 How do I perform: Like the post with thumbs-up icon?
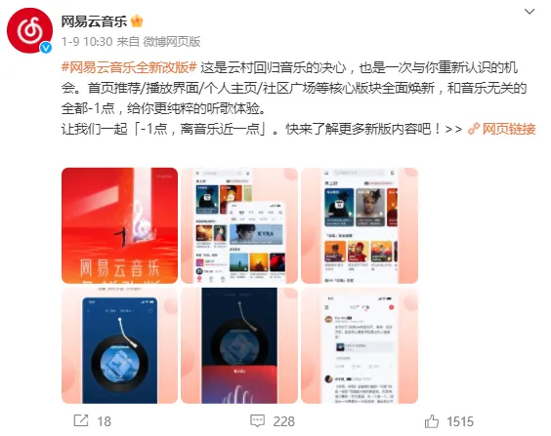click(432, 421)
